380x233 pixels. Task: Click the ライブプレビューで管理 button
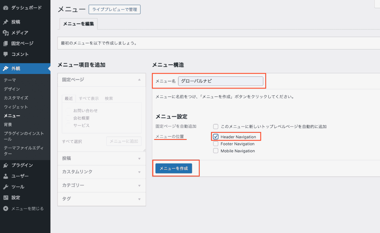tap(115, 9)
